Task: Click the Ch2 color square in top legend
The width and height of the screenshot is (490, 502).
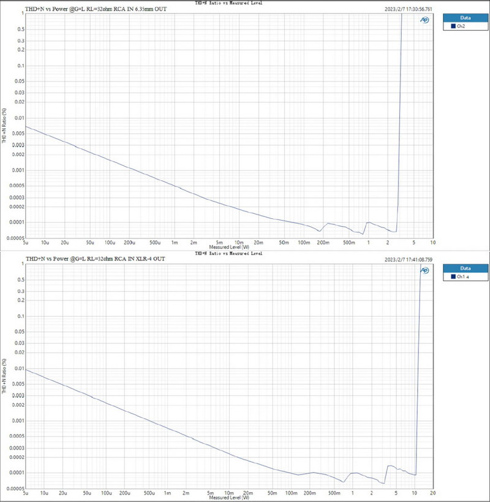Action: pyautogui.click(x=453, y=26)
